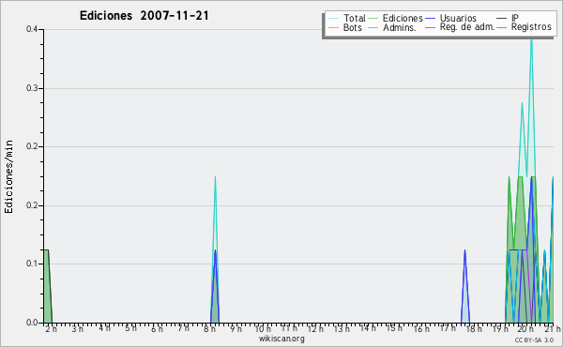Click the 'CC BY-SA 3.0' license text
The height and width of the screenshot is (347, 563).
click(534, 339)
